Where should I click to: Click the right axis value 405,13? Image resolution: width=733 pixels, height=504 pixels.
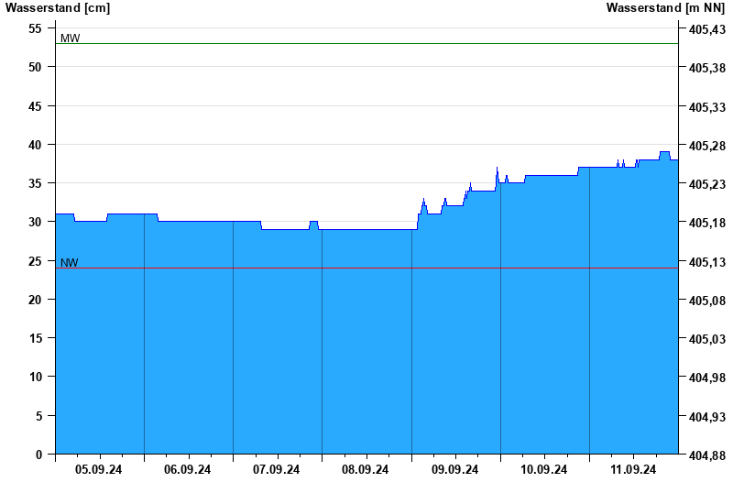707,262
